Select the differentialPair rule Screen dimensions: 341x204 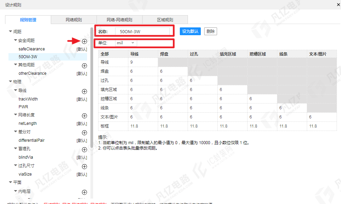(x=31, y=140)
